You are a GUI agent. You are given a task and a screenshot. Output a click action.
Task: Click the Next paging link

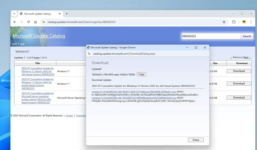click(x=246, y=57)
